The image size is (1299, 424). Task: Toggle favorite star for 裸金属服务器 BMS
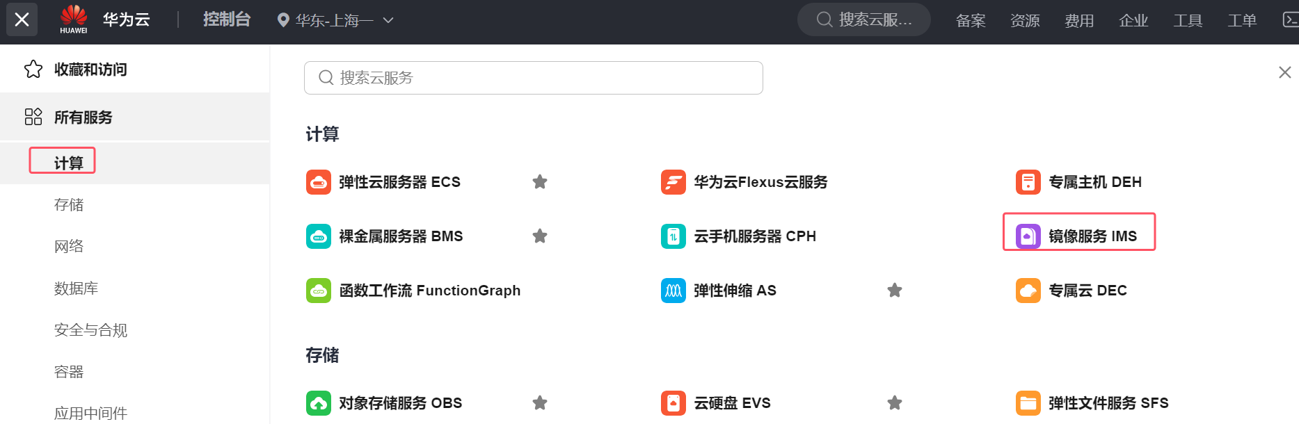pyautogui.click(x=540, y=236)
